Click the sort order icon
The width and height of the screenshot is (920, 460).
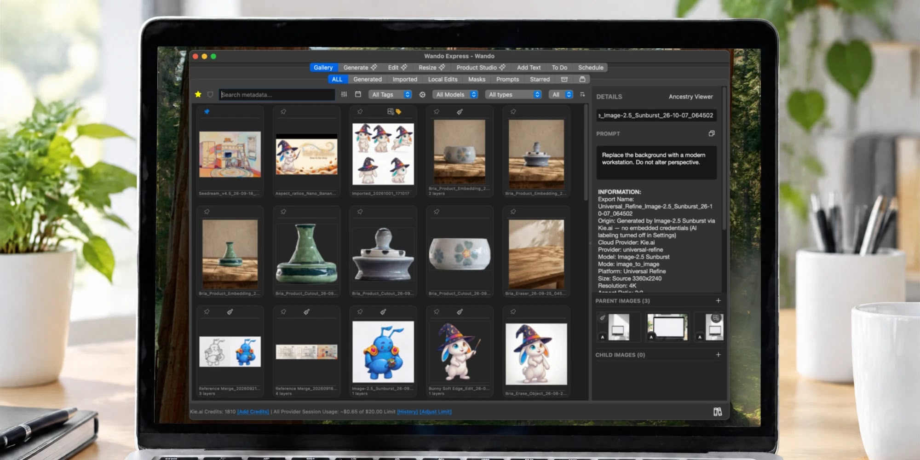point(582,94)
